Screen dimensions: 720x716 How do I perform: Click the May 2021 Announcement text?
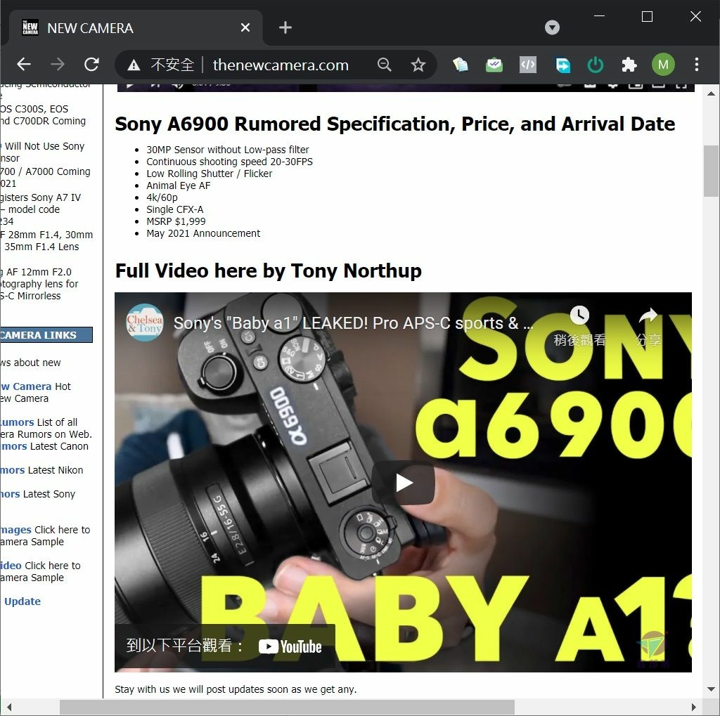[203, 233]
